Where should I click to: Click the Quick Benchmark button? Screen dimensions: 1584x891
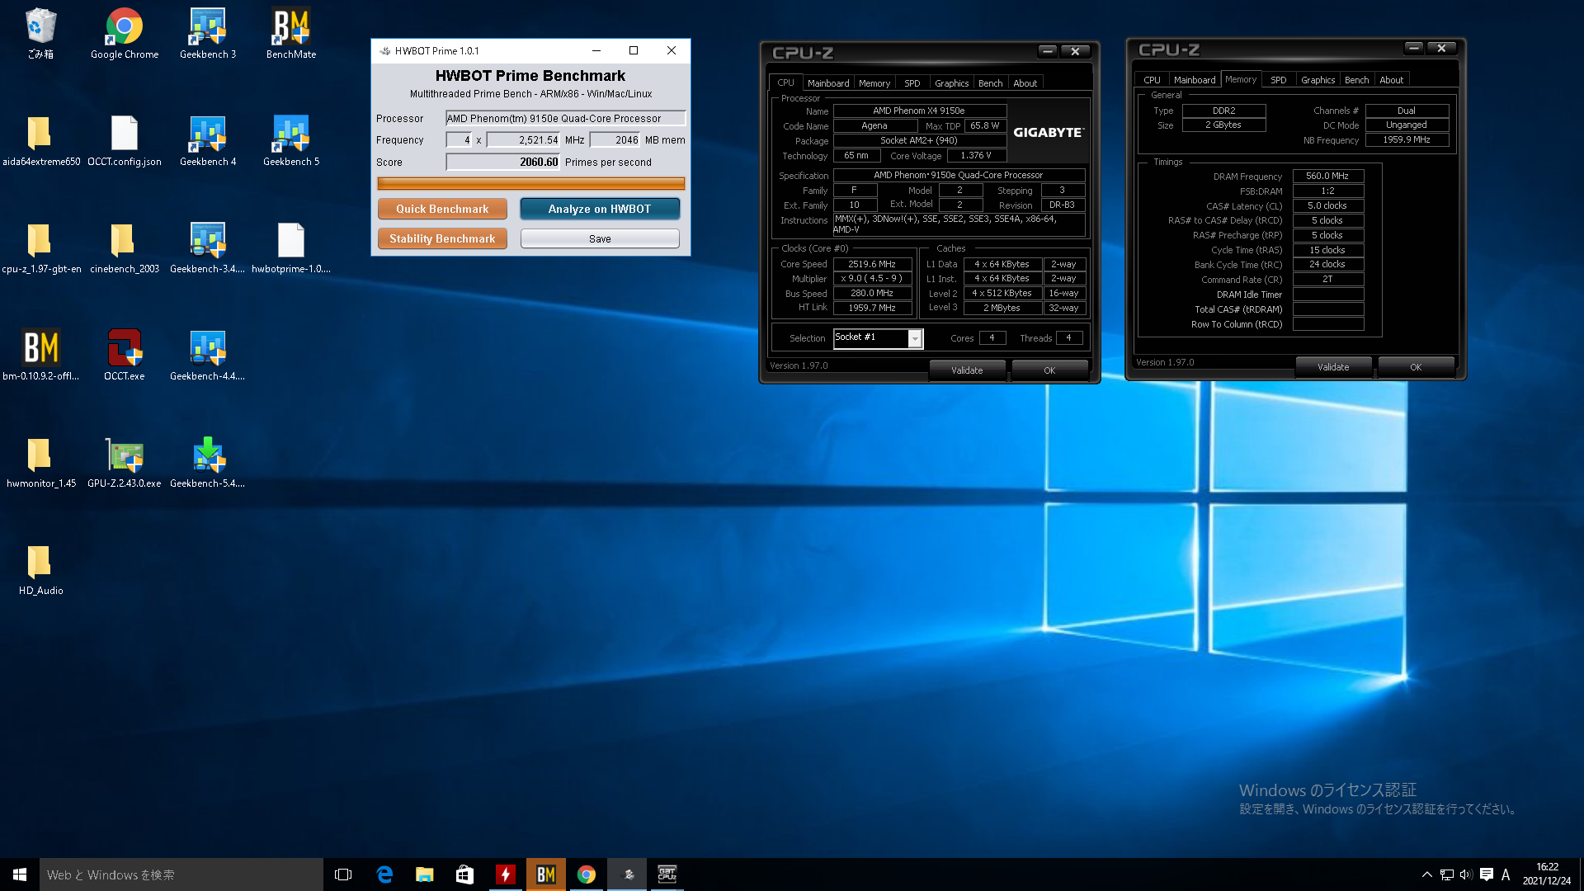click(442, 209)
